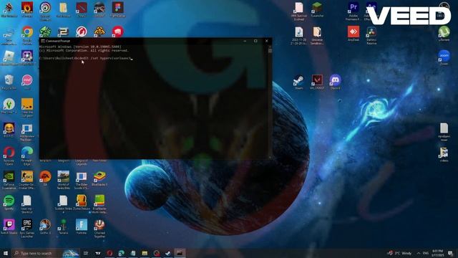Open the Counter-Strike Global Offensive shortcut
This screenshot has width=458, height=258.
click(27, 179)
